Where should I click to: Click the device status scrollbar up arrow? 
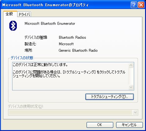click(x=131, y=65)
